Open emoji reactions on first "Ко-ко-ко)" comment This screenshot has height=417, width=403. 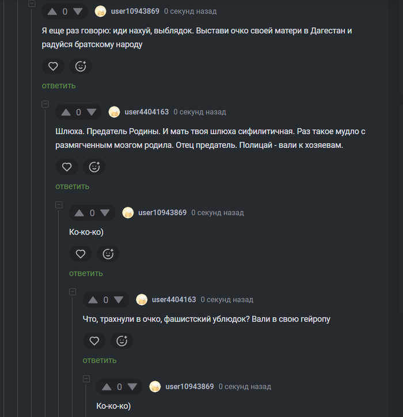click(x=108, y=254)
